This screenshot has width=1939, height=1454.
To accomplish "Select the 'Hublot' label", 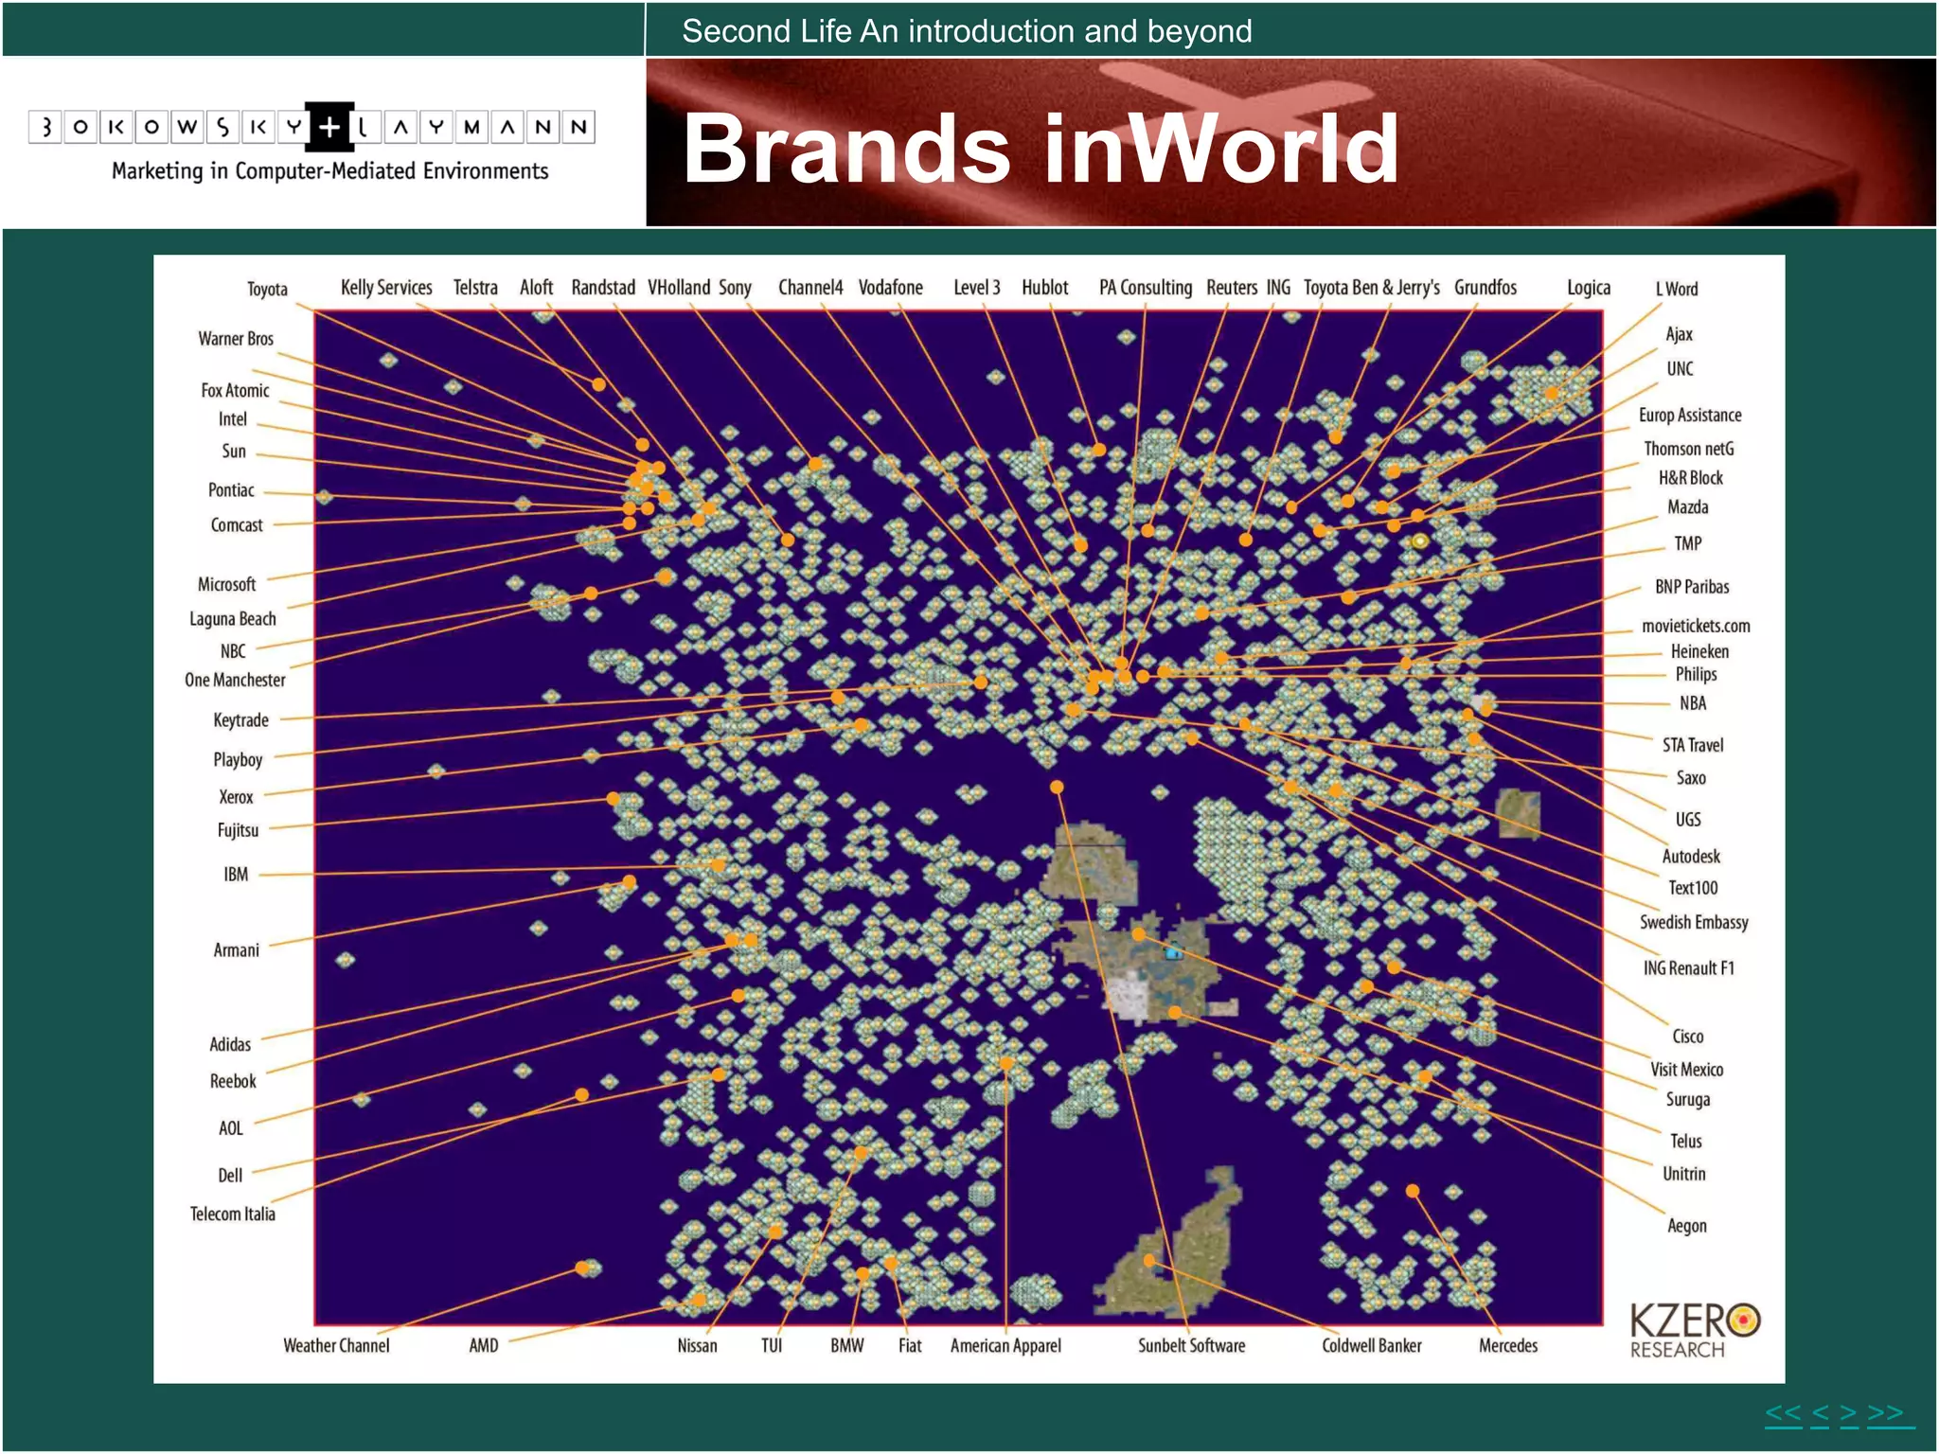I will point(1045,288).
